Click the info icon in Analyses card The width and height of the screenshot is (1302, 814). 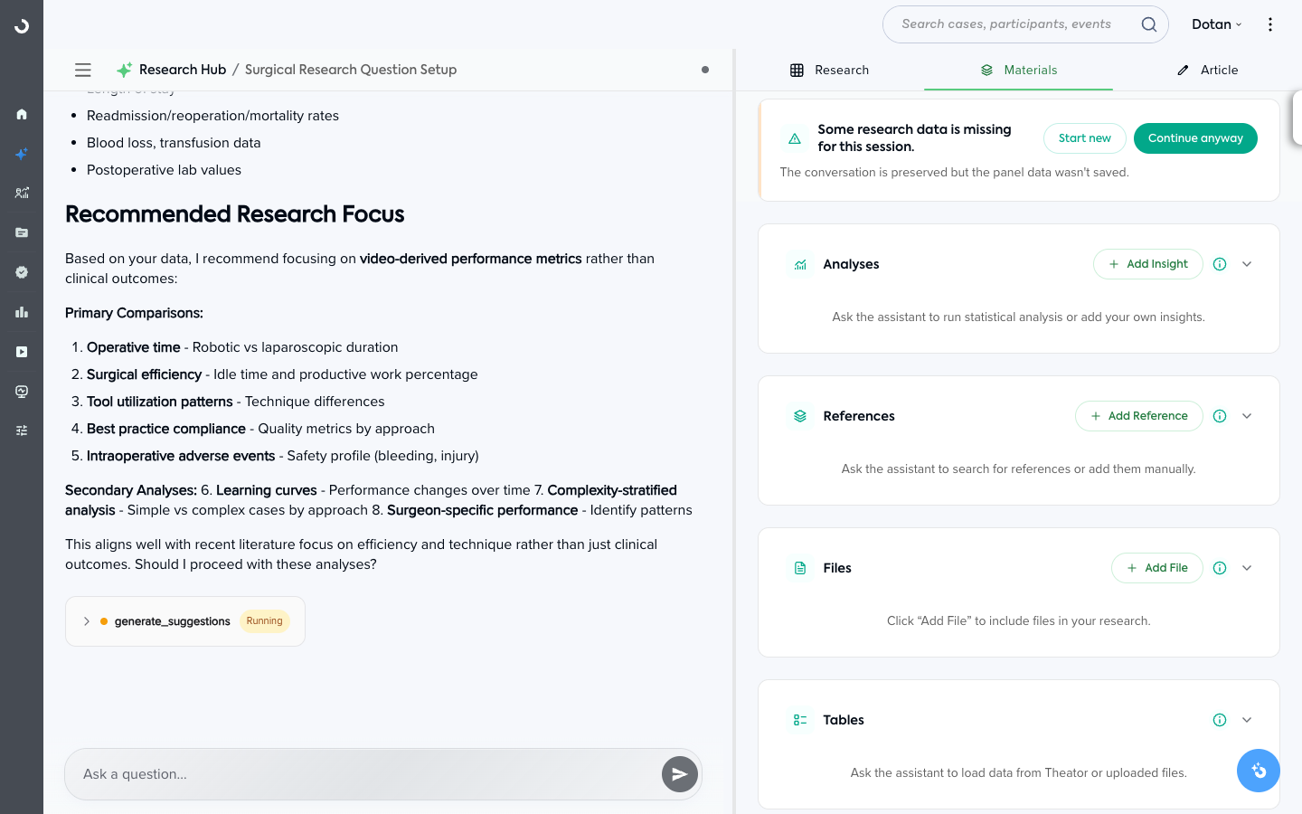point(1220,264)
